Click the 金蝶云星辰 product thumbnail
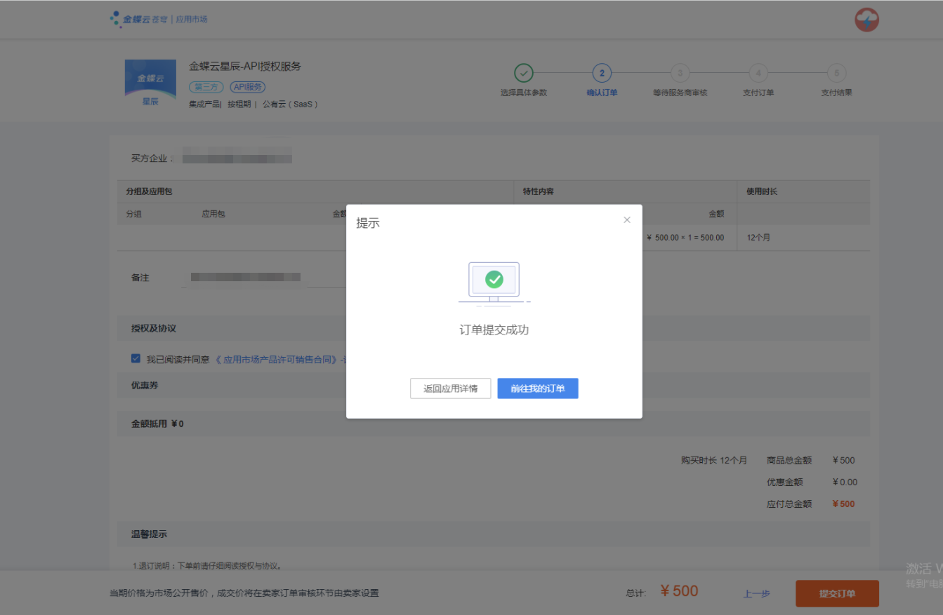943x615 pixels. pyautogui.click(x=150, y=83)
